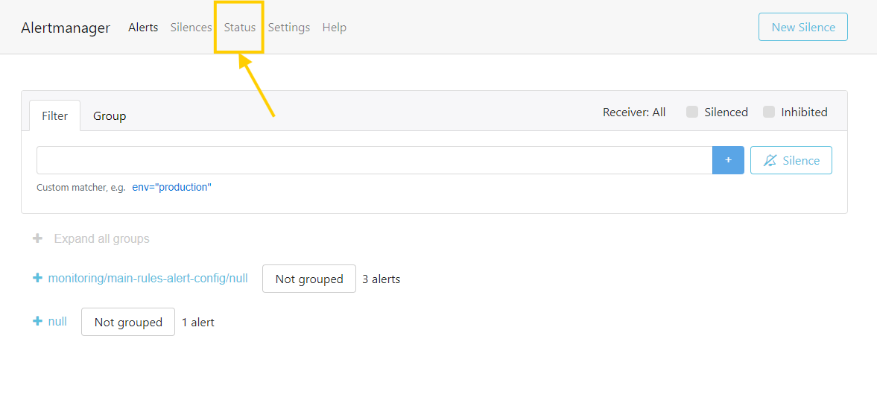Select the Filter tab
Screen dimensions: 877x406
(x=55, y=115)
